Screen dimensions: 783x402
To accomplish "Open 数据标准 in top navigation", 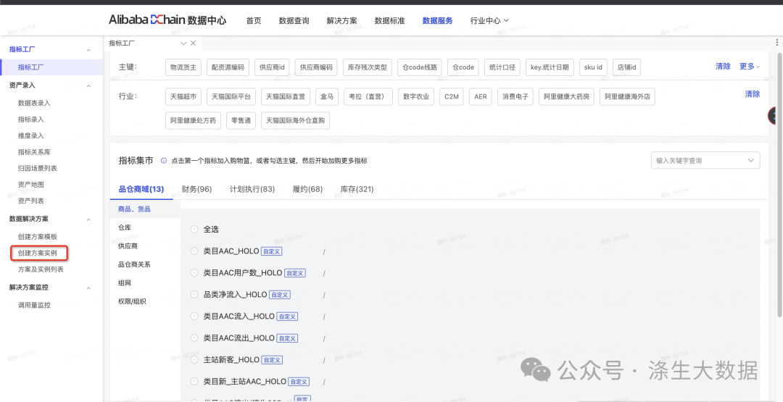I will click(389, 20).
